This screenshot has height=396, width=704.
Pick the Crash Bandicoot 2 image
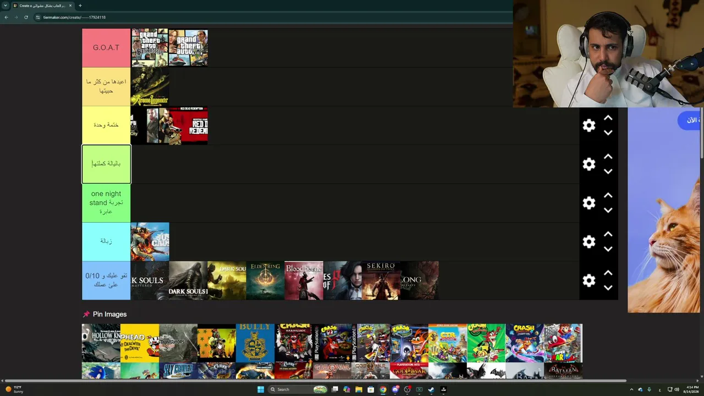click(x=332, y=343)
